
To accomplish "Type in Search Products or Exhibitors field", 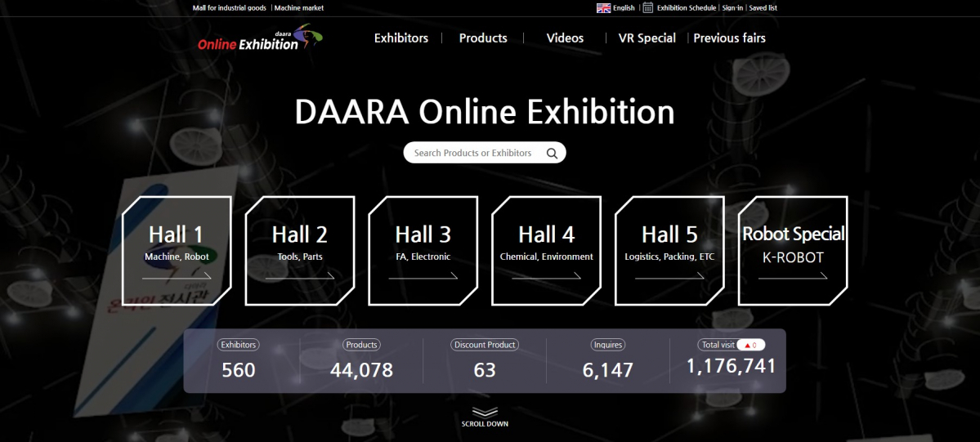I will click(x=472, y=153).
